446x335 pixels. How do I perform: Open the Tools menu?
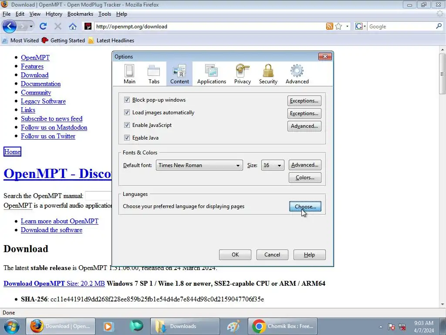pos(105,14)
